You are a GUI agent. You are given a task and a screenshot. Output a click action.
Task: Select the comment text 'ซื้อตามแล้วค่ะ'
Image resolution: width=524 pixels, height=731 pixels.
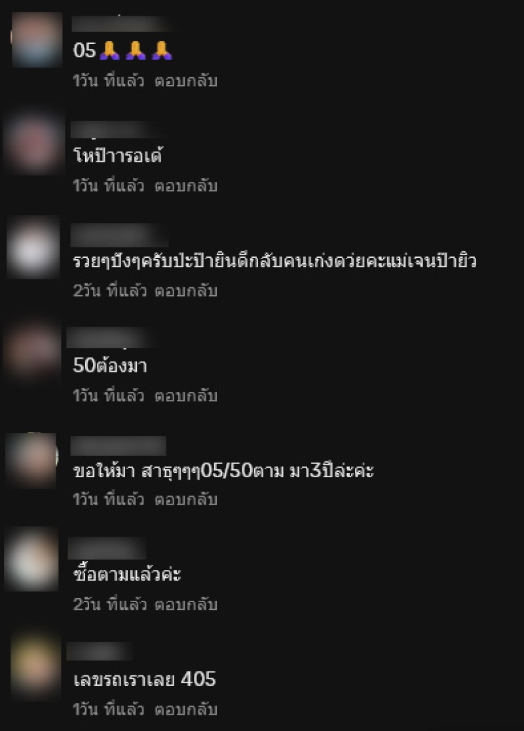[127, 575]
